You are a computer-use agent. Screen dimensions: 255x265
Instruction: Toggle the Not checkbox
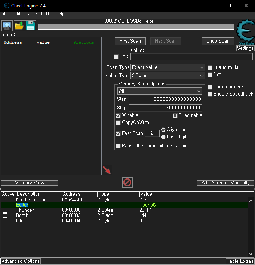210,75
